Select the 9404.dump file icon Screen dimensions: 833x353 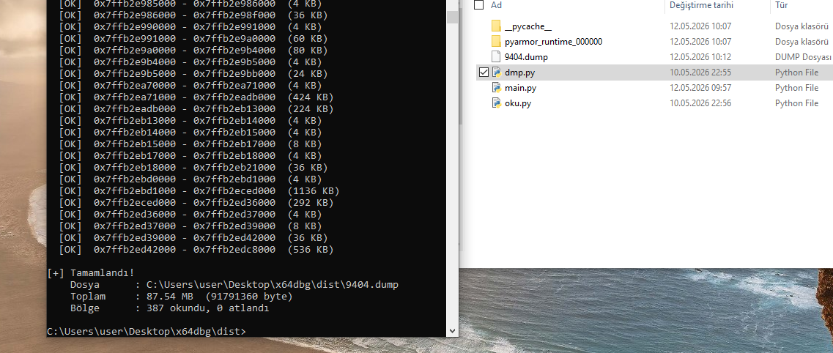coord(496,57)
